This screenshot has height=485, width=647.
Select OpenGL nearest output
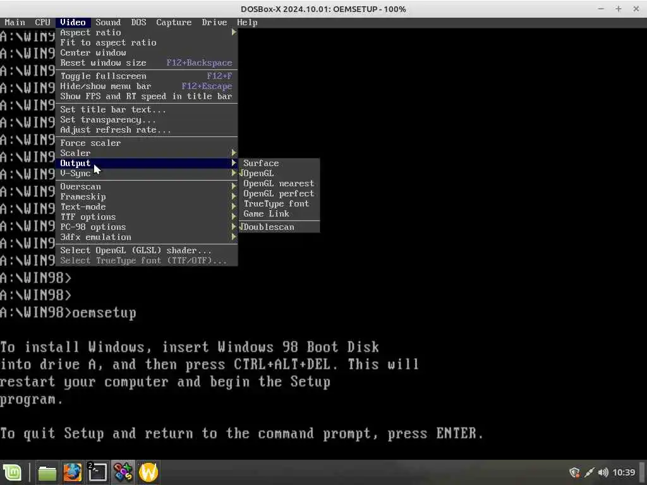click(279, 183)
